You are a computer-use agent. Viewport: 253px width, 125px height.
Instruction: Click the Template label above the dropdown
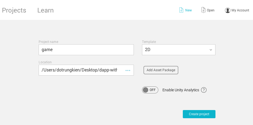(149, 42)
